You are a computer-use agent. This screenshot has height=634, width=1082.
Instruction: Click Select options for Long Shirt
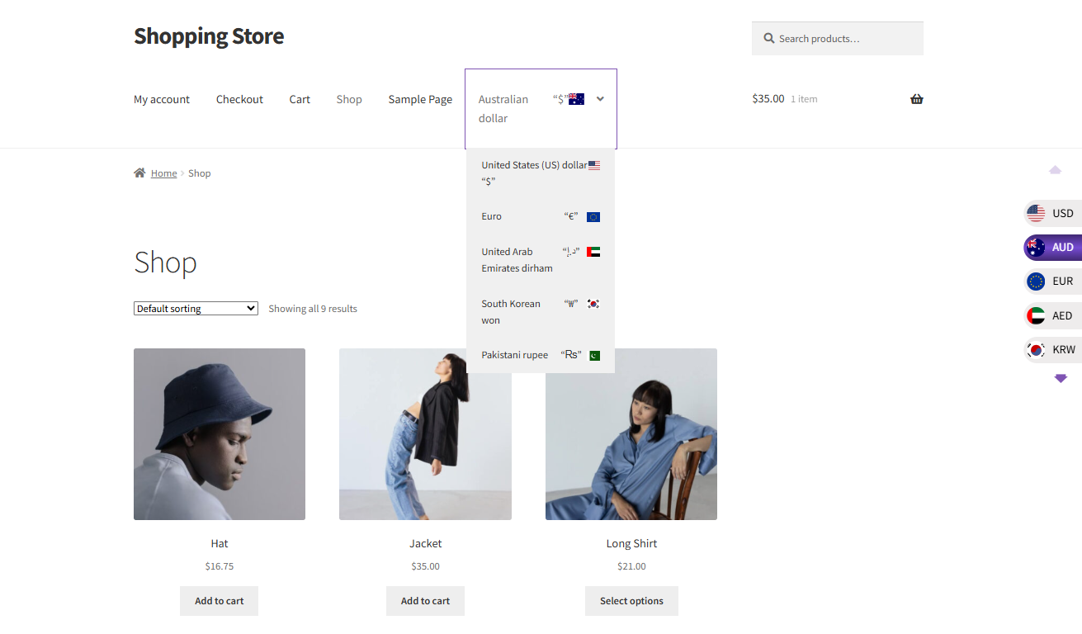631,601
